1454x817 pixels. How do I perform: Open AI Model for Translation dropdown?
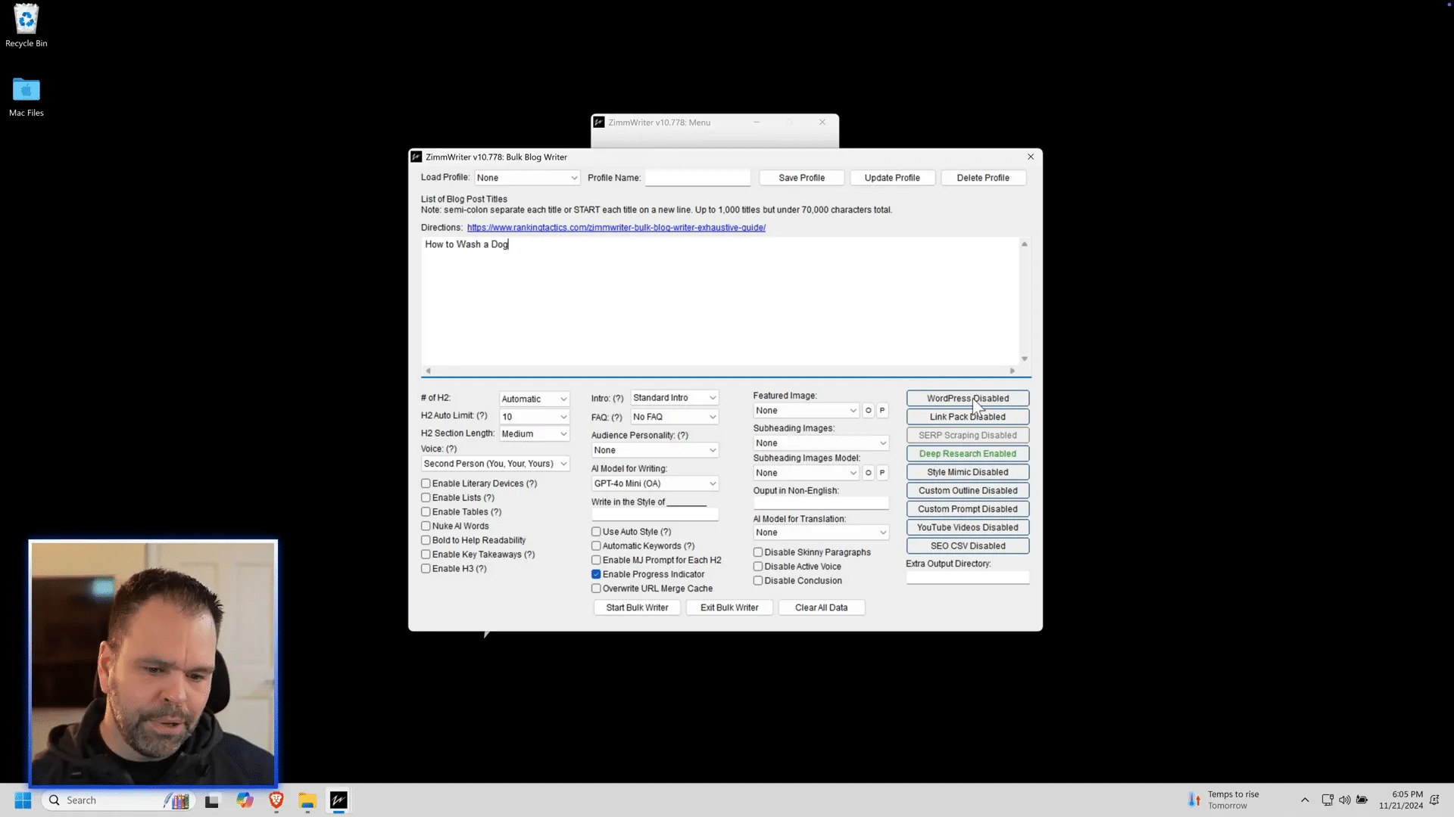point(821,533)
